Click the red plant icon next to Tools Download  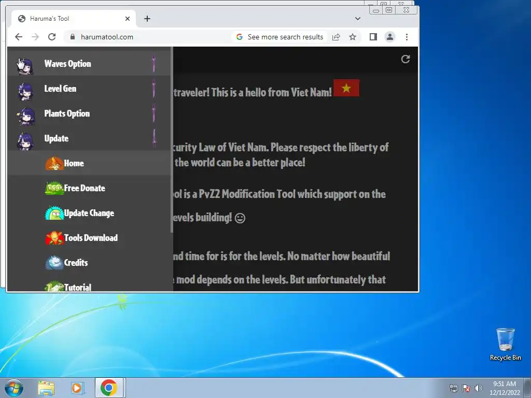(x=54, y=238)
